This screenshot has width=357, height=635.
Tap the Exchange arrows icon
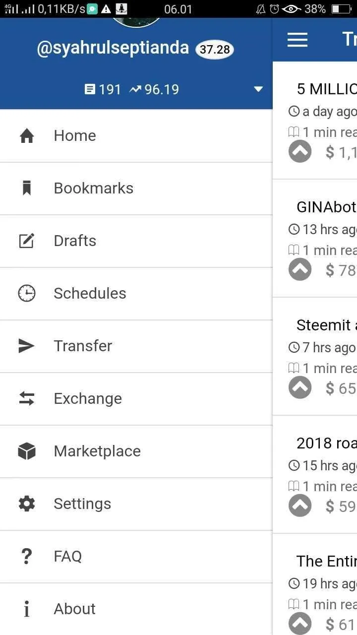pyautogui.click(x=27, y=398)
